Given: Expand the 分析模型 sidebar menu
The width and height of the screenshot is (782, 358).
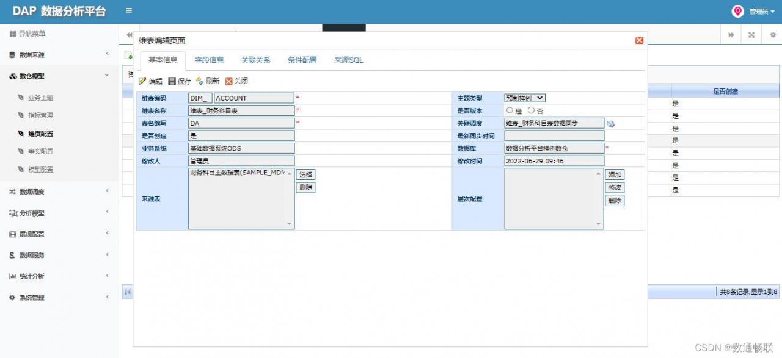Looking at the screenshot, I should click(59, 213).
